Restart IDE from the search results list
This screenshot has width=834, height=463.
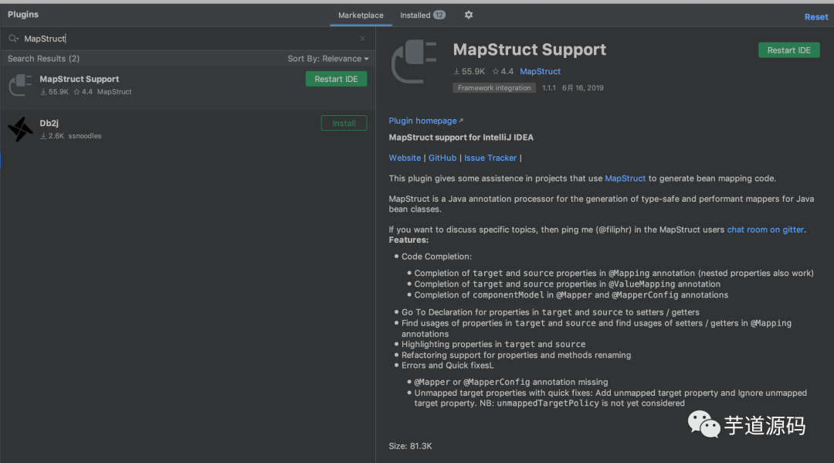pyautogui.click(x=336, y=79)
